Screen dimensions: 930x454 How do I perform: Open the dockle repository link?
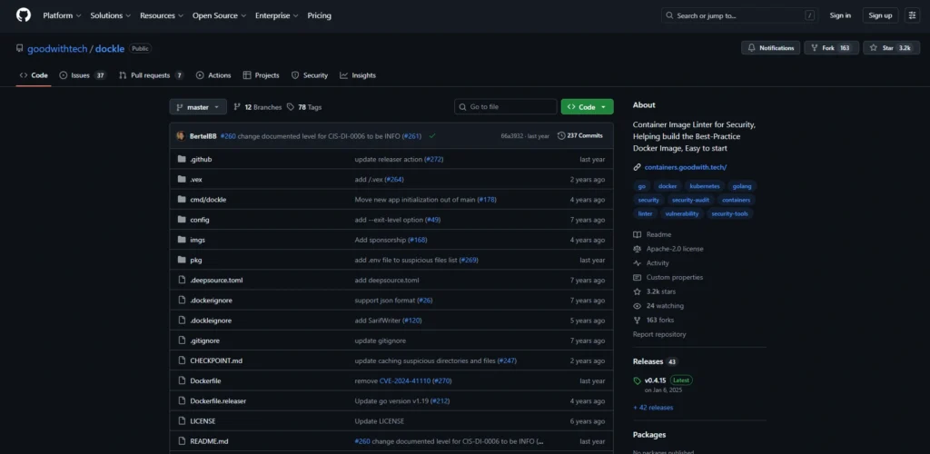[x=110, y=49]
